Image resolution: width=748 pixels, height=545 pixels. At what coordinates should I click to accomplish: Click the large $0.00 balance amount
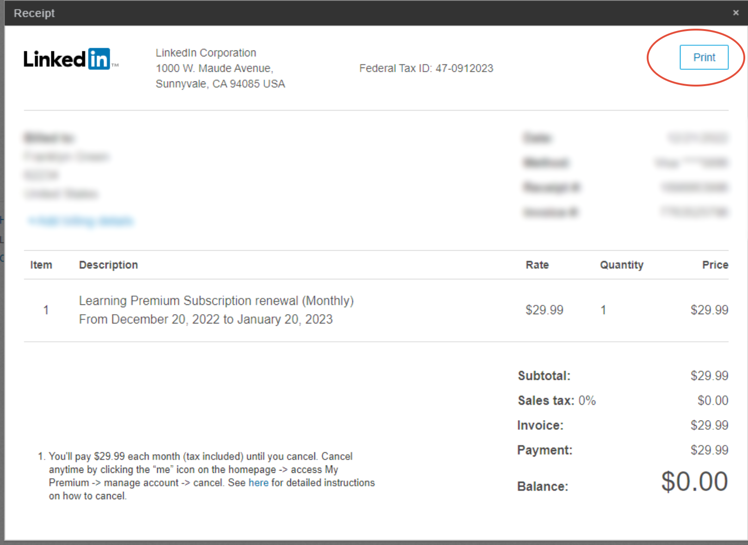pos(694,482)
